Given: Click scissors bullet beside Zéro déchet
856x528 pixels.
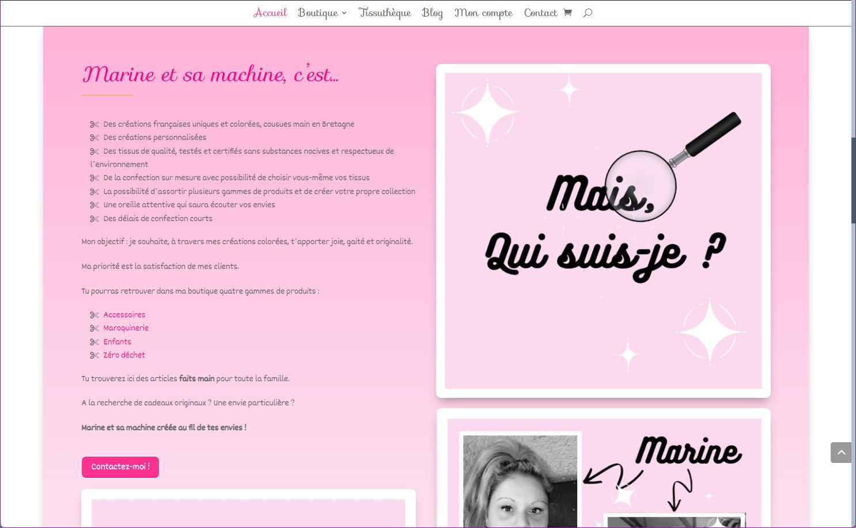Looking at the screenshot, I should point(94,355).
